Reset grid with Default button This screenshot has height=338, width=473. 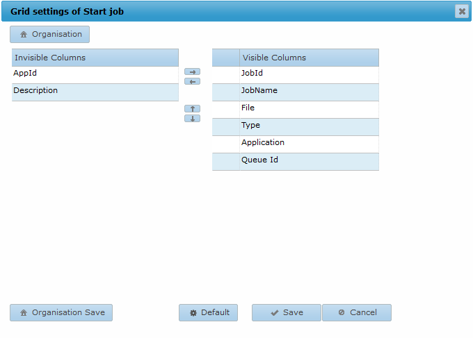(208, 312)
